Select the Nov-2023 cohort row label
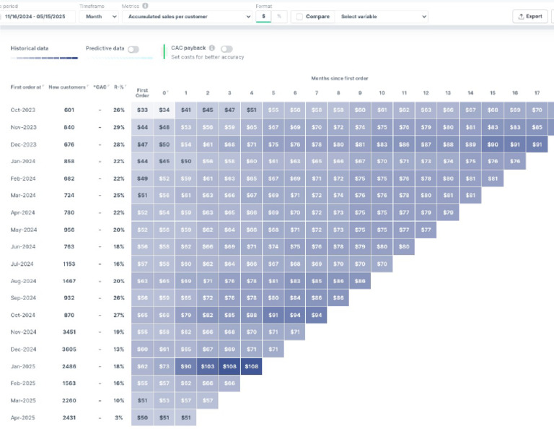This screenshot has height=429, width=554. [x=23, y=127]
